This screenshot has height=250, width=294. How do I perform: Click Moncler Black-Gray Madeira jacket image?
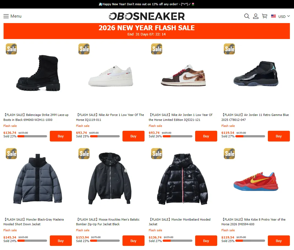pyautogui.click(x=38, y=179)
